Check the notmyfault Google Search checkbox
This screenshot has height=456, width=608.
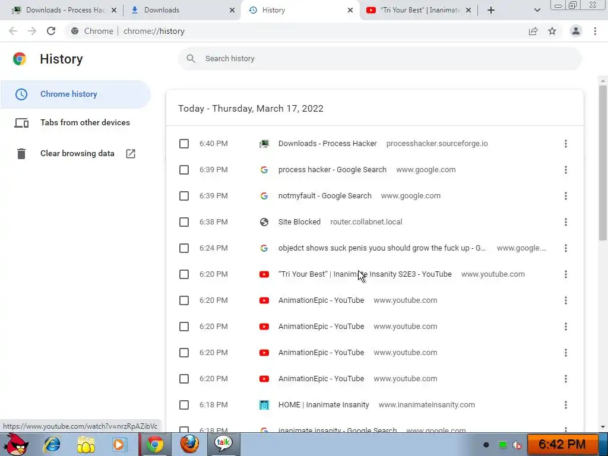(184, 196)
